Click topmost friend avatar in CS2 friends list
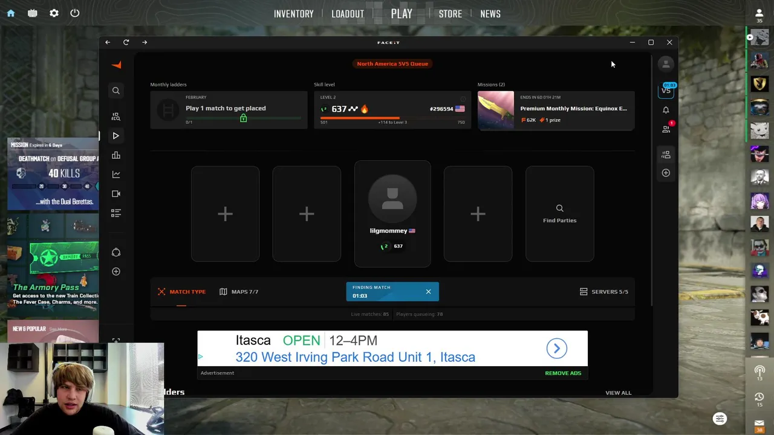 [759, 37]
